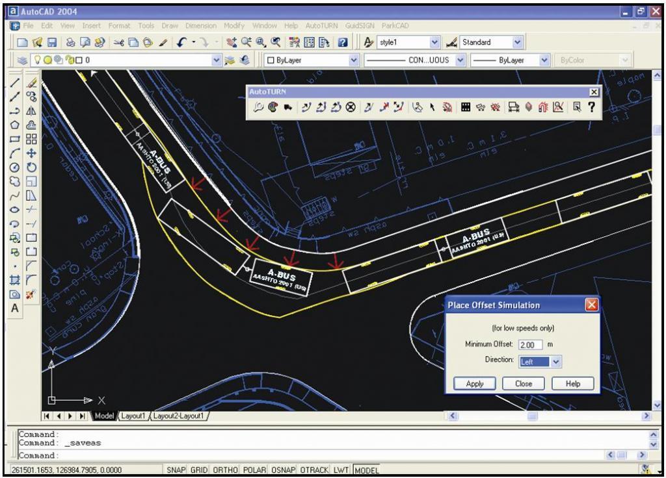
Task: Close the AutoTURN floating toolbar
Action: coord(594,92)
